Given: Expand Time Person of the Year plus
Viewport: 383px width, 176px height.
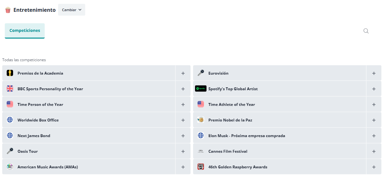Looking at the screenshot, I should point(183,104).
